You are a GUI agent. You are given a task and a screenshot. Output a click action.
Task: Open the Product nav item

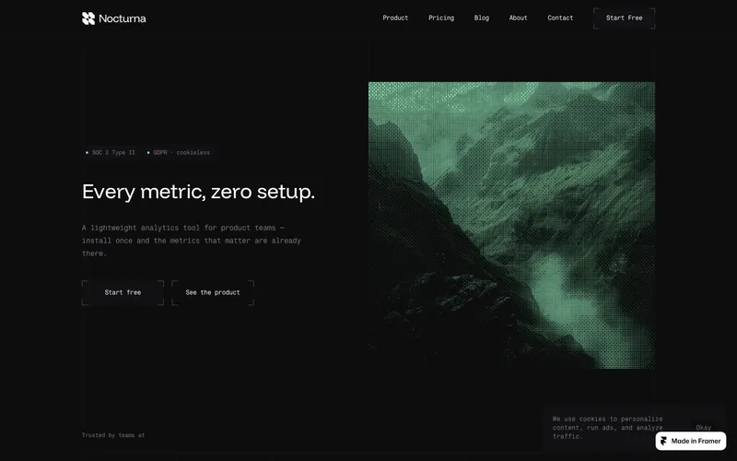[x=395, y=18]
